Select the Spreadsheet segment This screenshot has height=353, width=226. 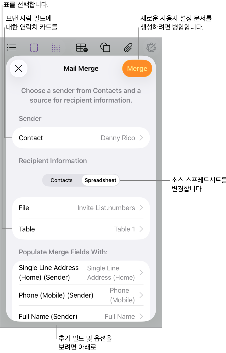(x=101, y=180)
